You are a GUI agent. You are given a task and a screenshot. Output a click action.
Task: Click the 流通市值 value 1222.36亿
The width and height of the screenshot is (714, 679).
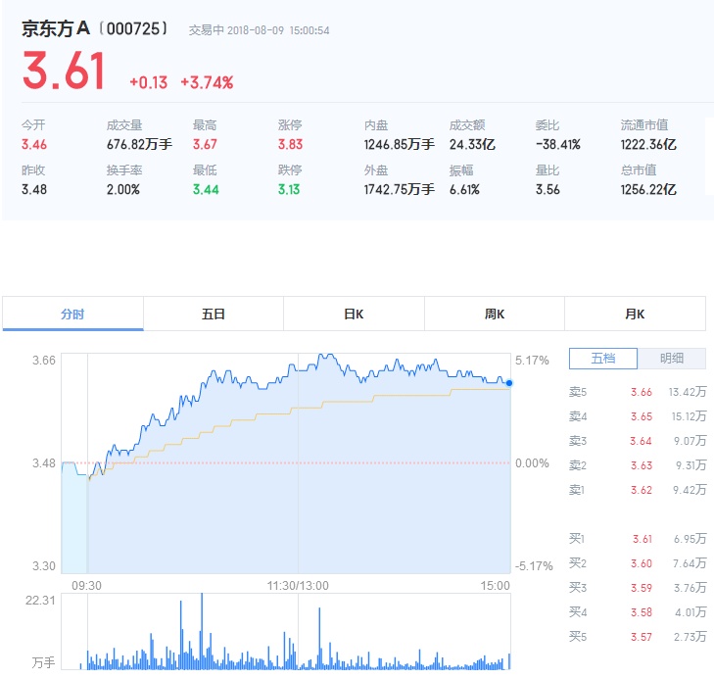pyautogui.click(x=648, y=144)
